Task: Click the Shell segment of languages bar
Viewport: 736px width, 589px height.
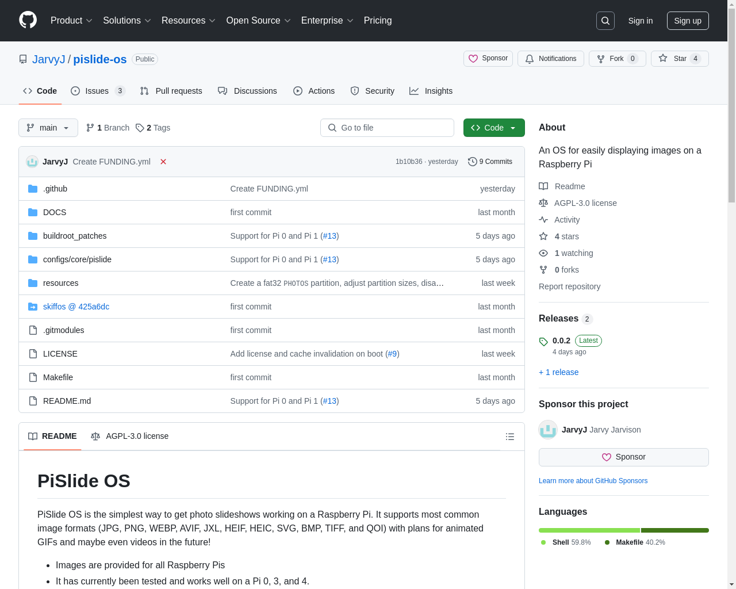Action: tap(589, 530)
